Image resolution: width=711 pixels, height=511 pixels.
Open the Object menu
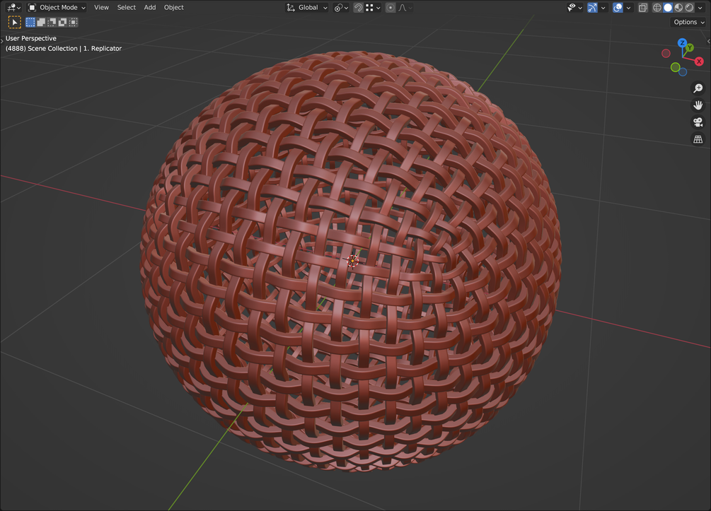[173, 7]
